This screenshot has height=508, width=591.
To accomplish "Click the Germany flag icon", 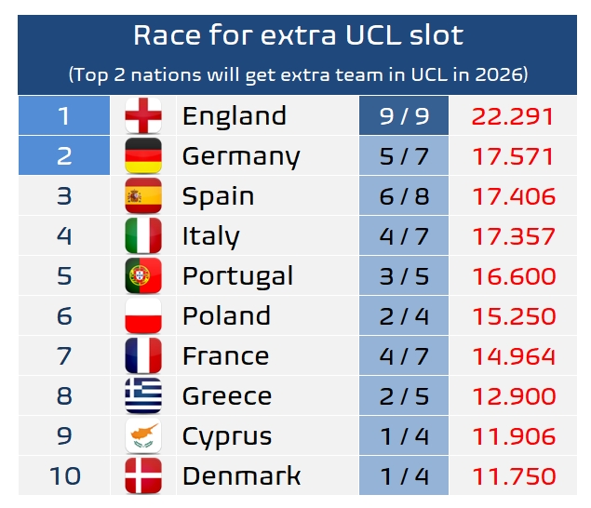I will pyautogui.click(x=143, y=156).
